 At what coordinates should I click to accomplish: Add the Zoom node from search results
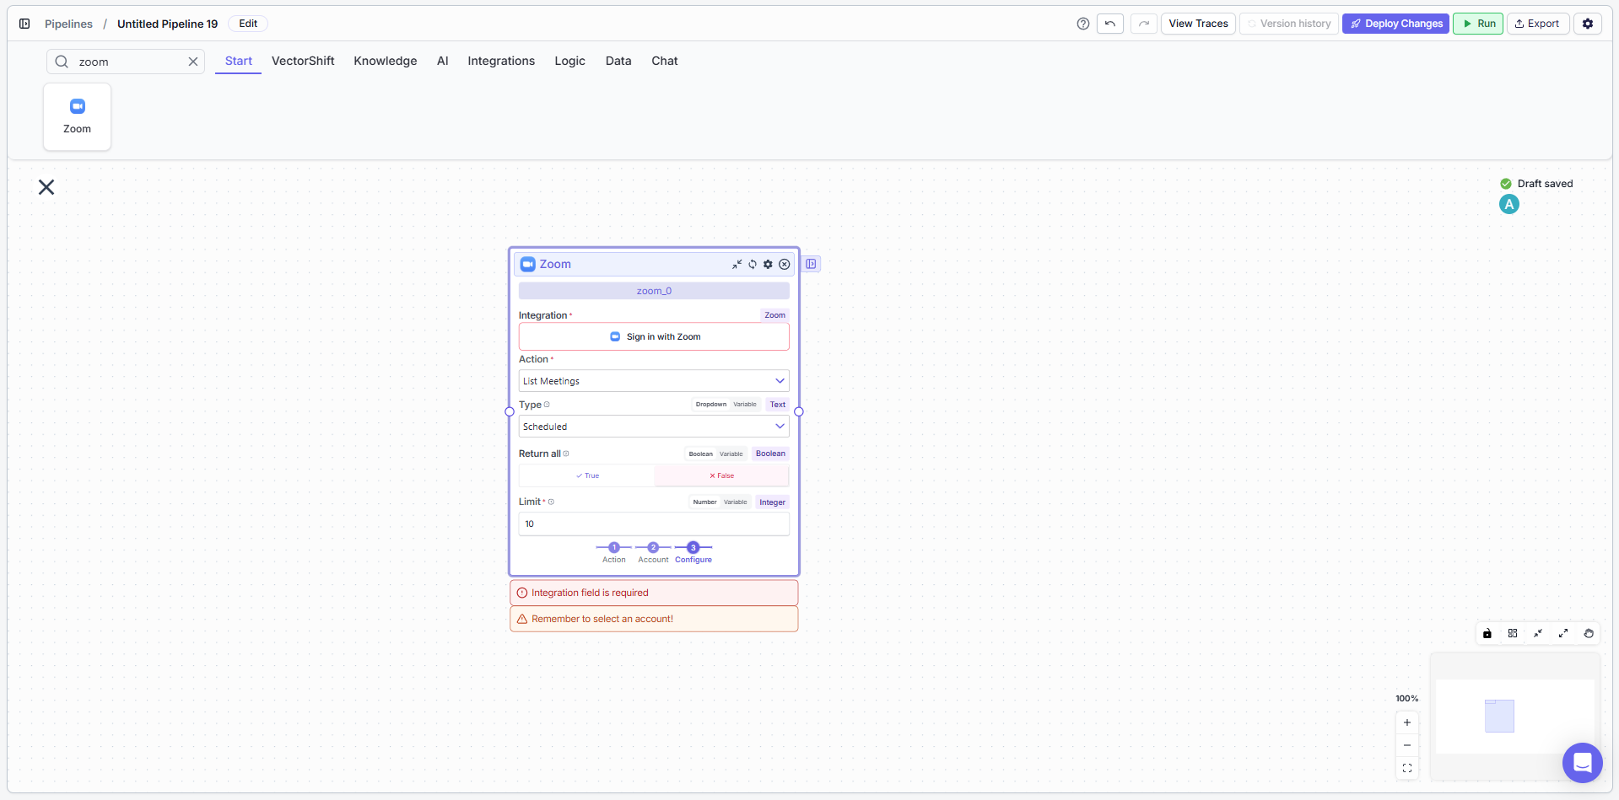tap(77, 116)
